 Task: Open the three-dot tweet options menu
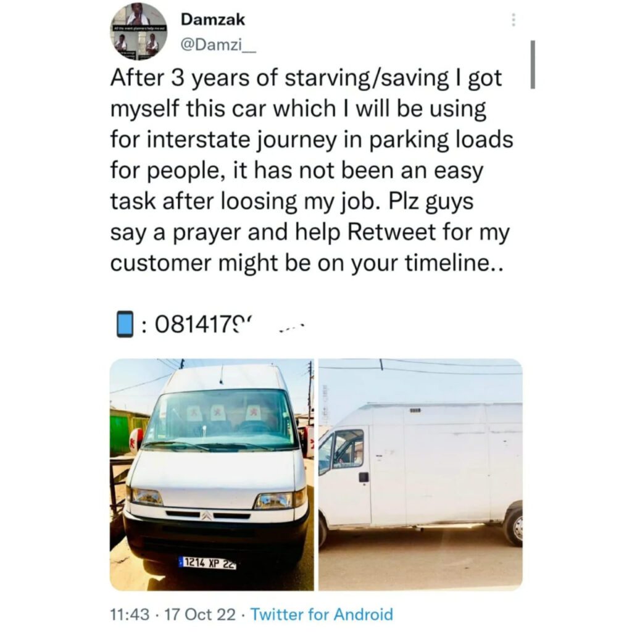[513, 19]
